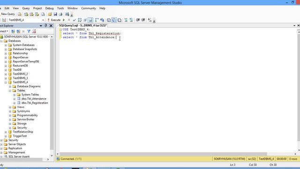Click Display Estimated Execution Plan icon

(80, 20)
